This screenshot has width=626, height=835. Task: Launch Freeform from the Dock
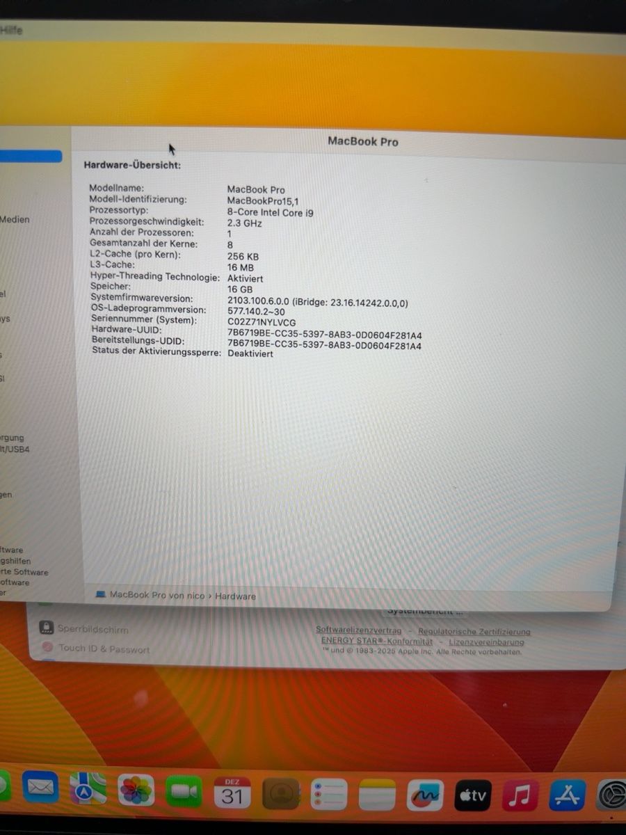pos(425,795)
